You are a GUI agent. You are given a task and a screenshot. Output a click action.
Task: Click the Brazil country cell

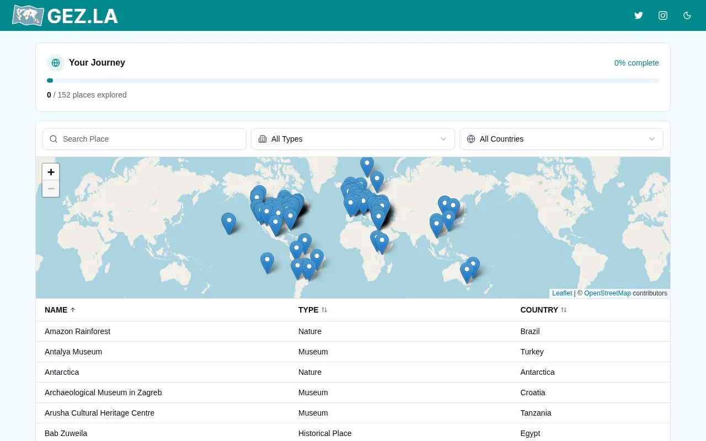pos(530,331)
